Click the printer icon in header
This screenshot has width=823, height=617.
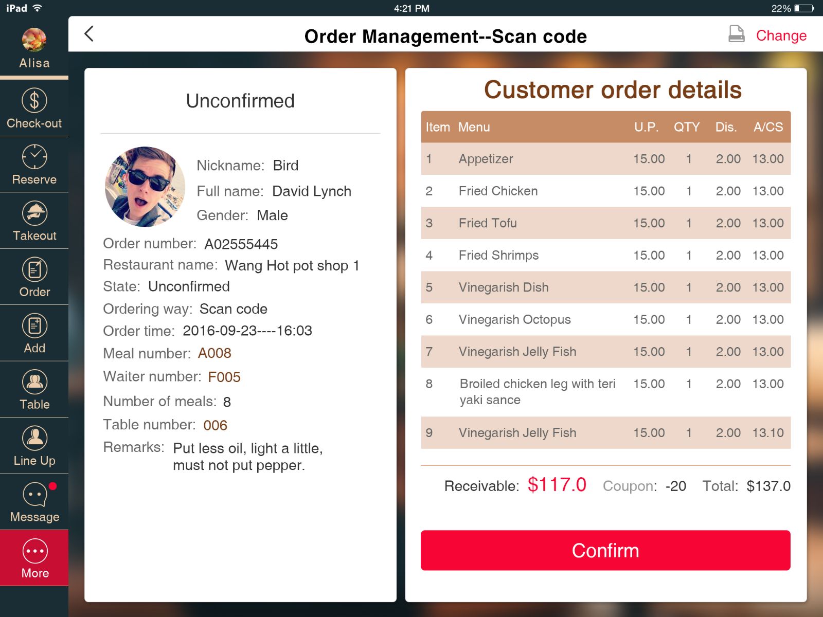(x=736, y=34)
